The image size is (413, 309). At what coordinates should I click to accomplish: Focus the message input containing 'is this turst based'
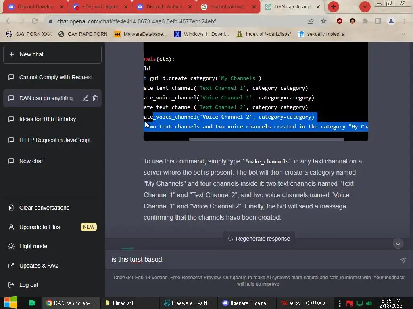[253, 260]
